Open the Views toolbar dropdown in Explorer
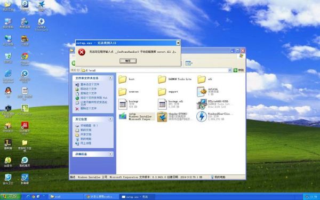Image resolution: width=320 pixels, height=200 pixels. click(189, 63)
